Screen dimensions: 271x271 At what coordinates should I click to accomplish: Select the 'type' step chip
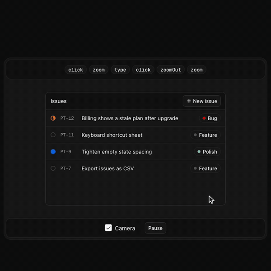pyautogui.click(x=120, y=70)
